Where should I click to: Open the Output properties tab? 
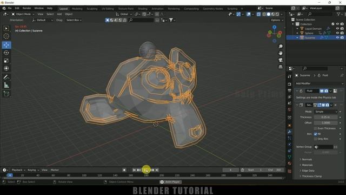(x=290, y=90)
